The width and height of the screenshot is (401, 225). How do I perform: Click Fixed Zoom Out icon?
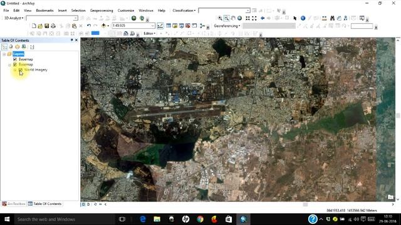click(254, 18)
